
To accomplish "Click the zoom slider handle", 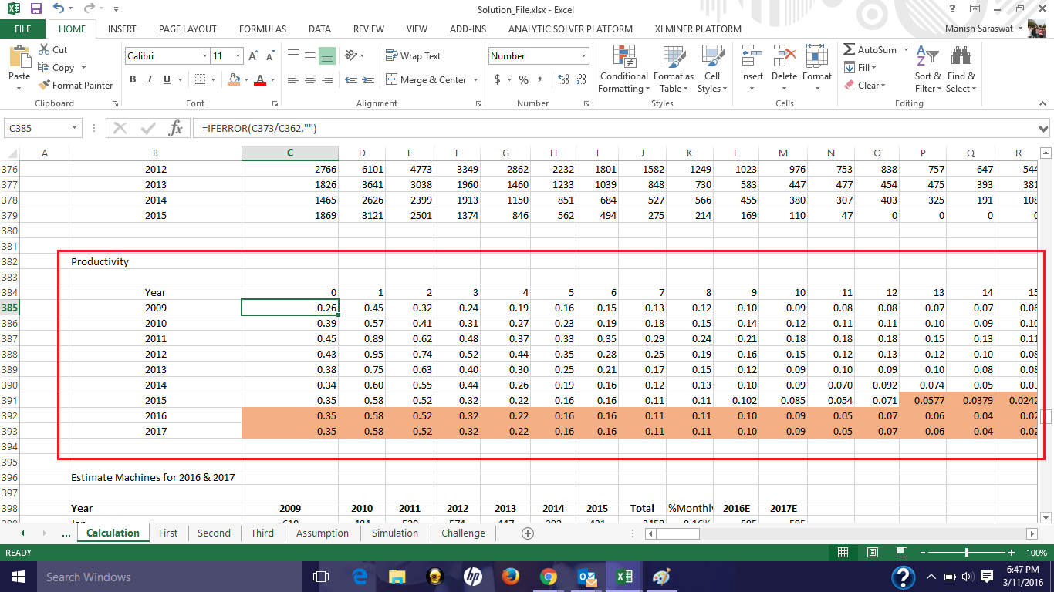I will point(967,553).
